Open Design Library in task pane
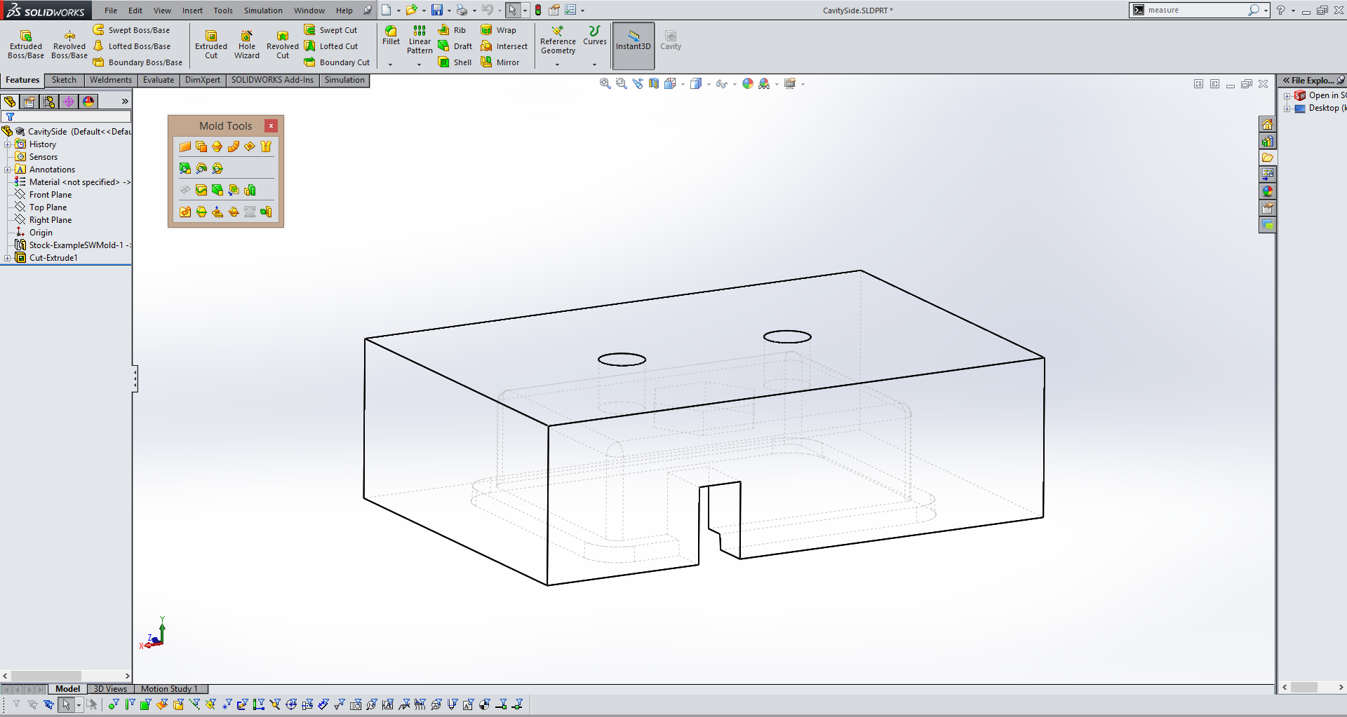 point(1267,141)
